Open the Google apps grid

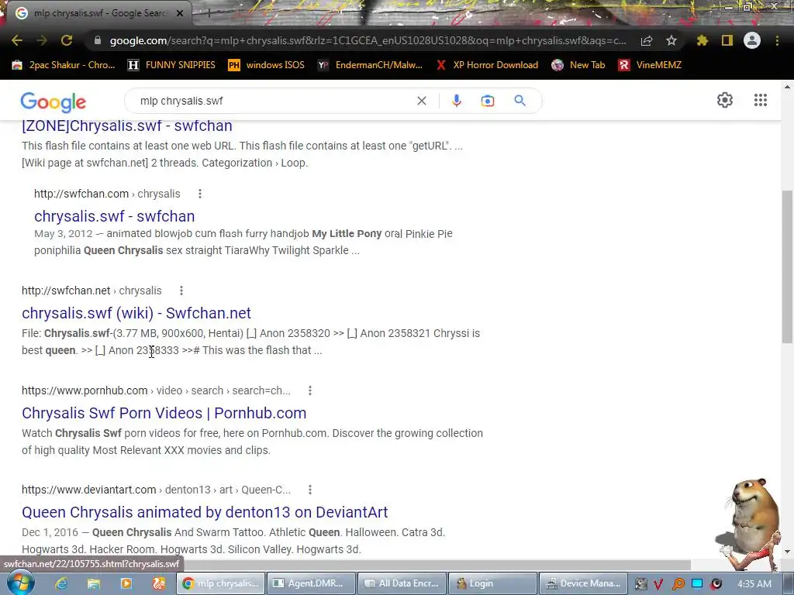[760, 100]
